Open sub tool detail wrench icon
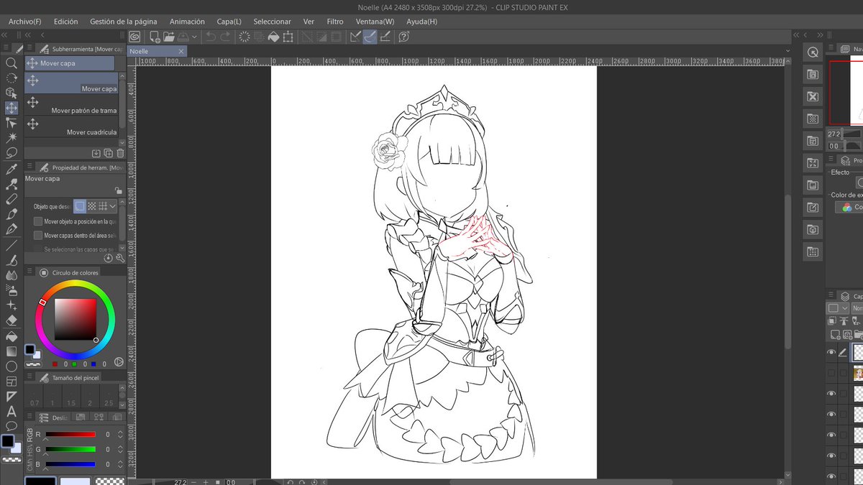 point(120,257)
